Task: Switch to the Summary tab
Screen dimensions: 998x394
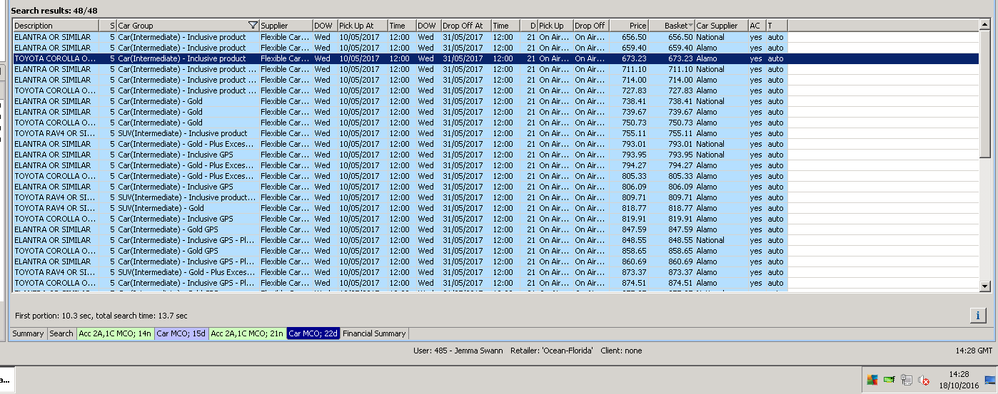Action: pos(28,333)
